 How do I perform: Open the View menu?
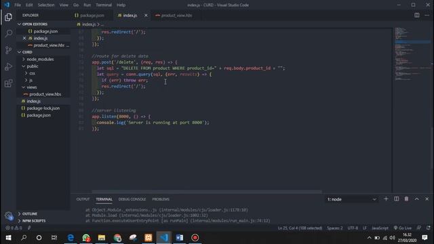click(64, 5)
